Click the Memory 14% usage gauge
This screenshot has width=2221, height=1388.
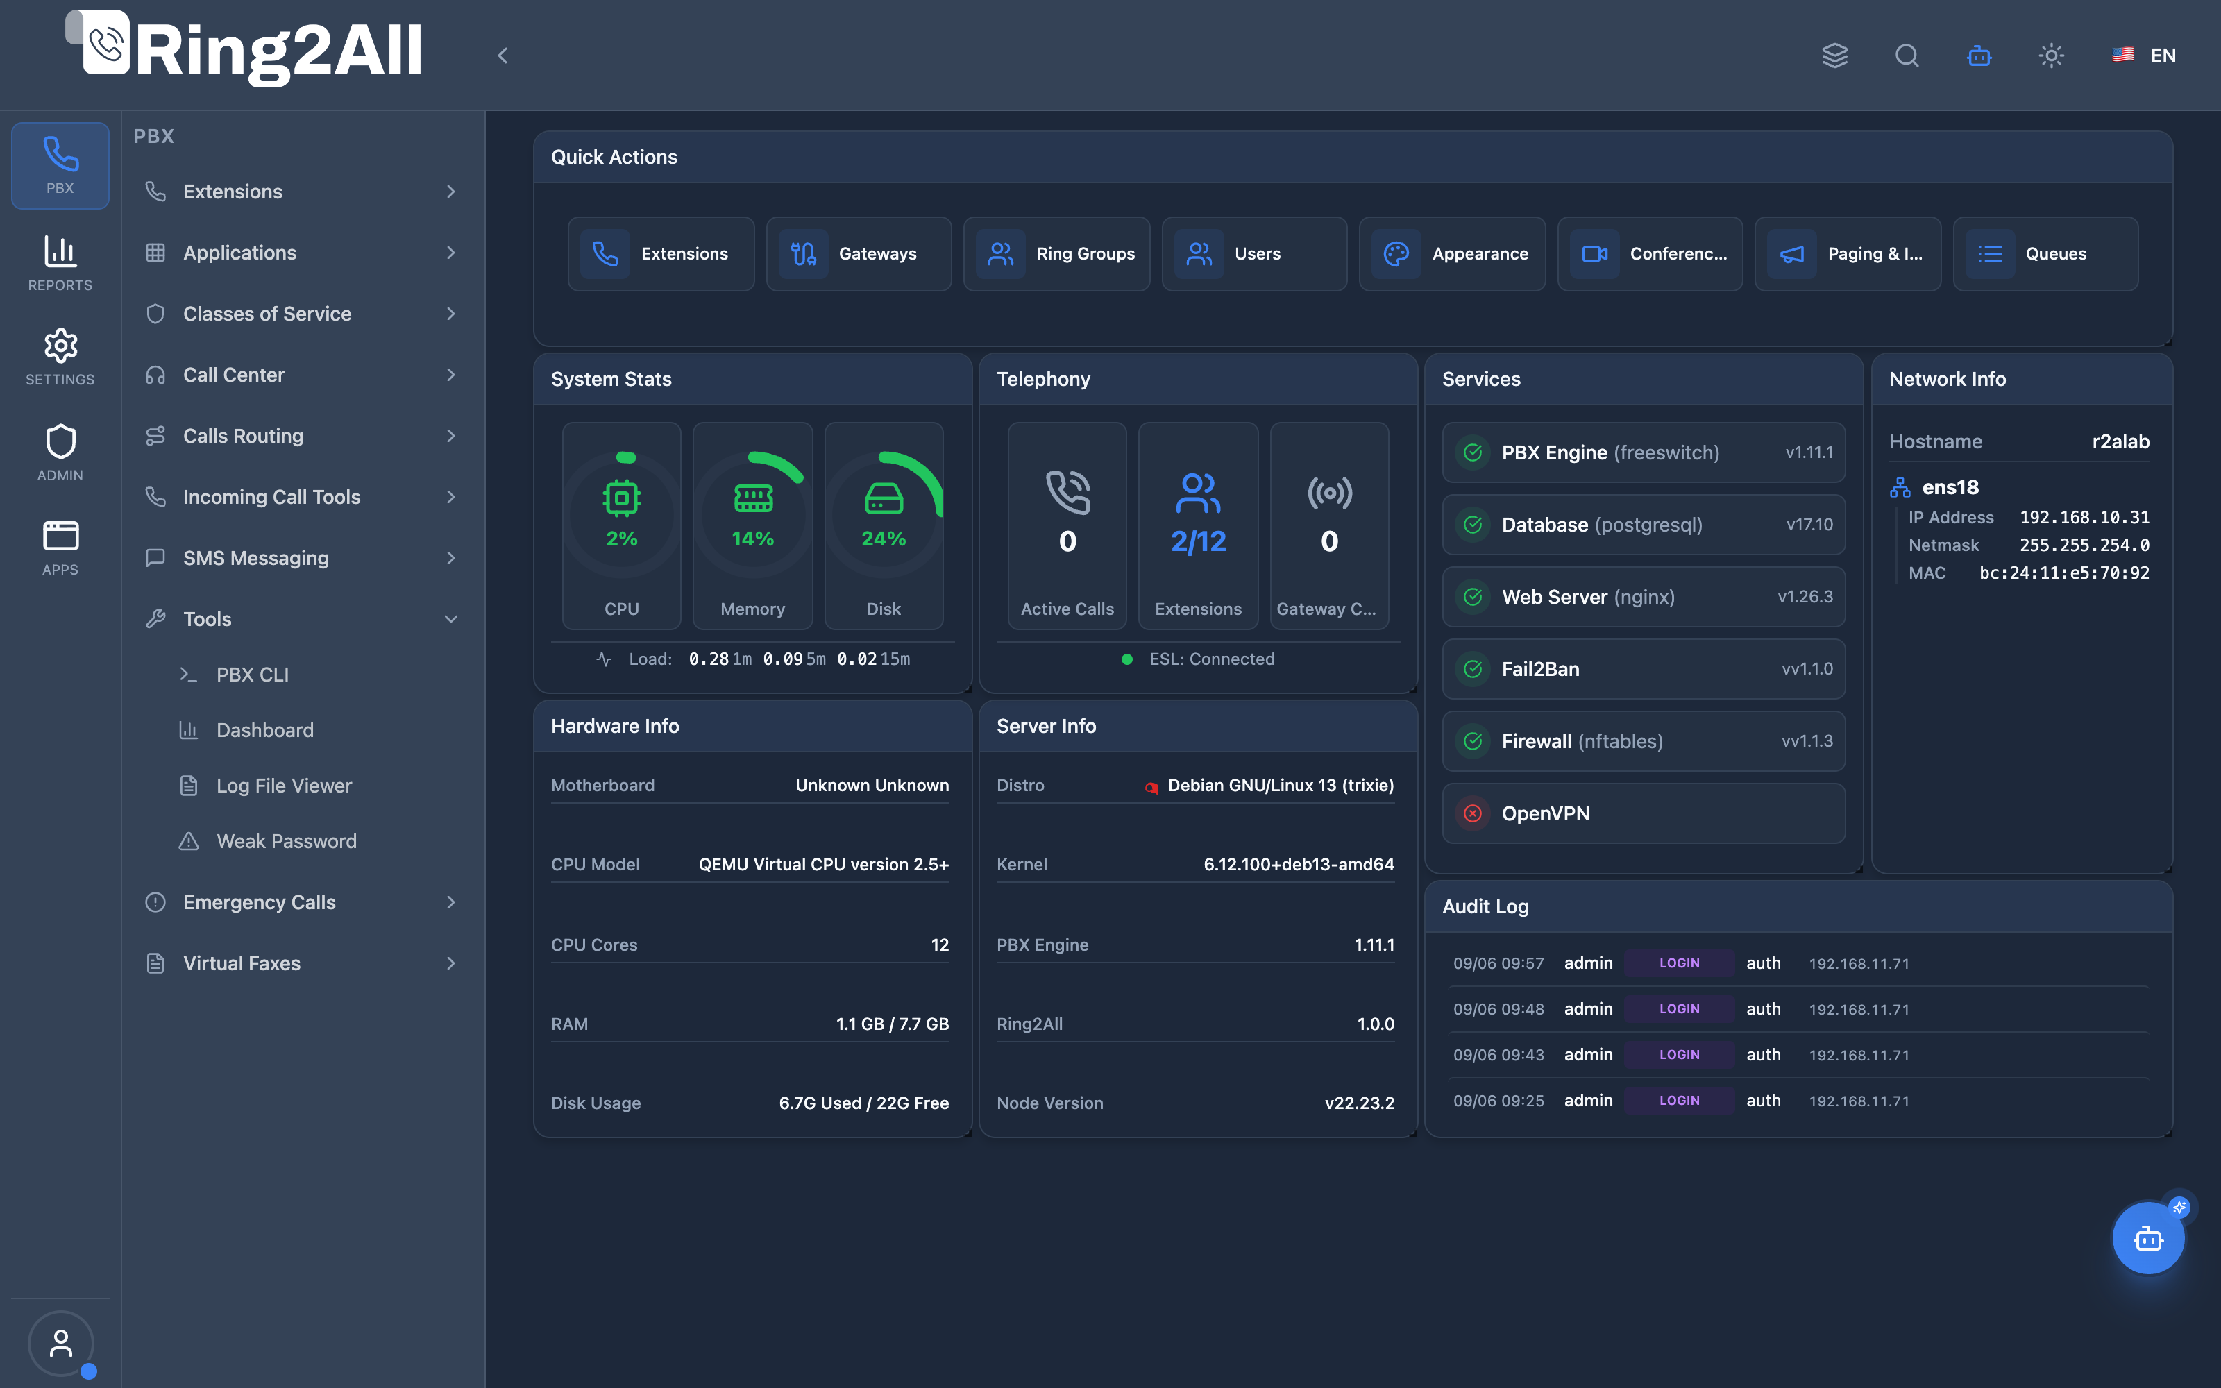pos(752,525)
